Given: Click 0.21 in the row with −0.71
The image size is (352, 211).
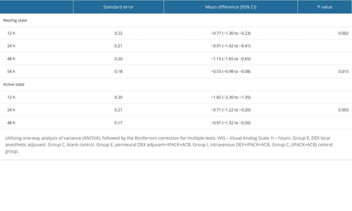Looking at the screenshot, I should pyautogui.click(x=118, y=110).
